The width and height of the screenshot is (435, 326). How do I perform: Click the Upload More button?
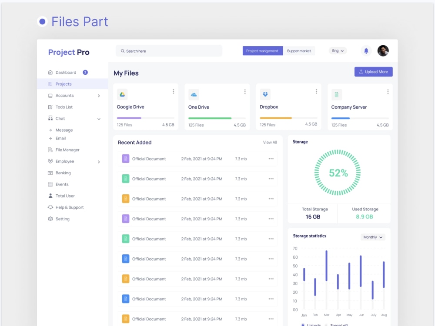click(373, 72)
